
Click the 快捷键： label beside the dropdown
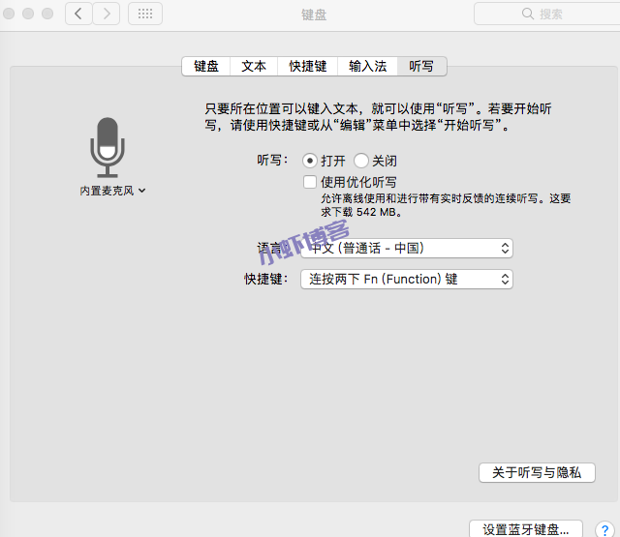tap(266, 280)
